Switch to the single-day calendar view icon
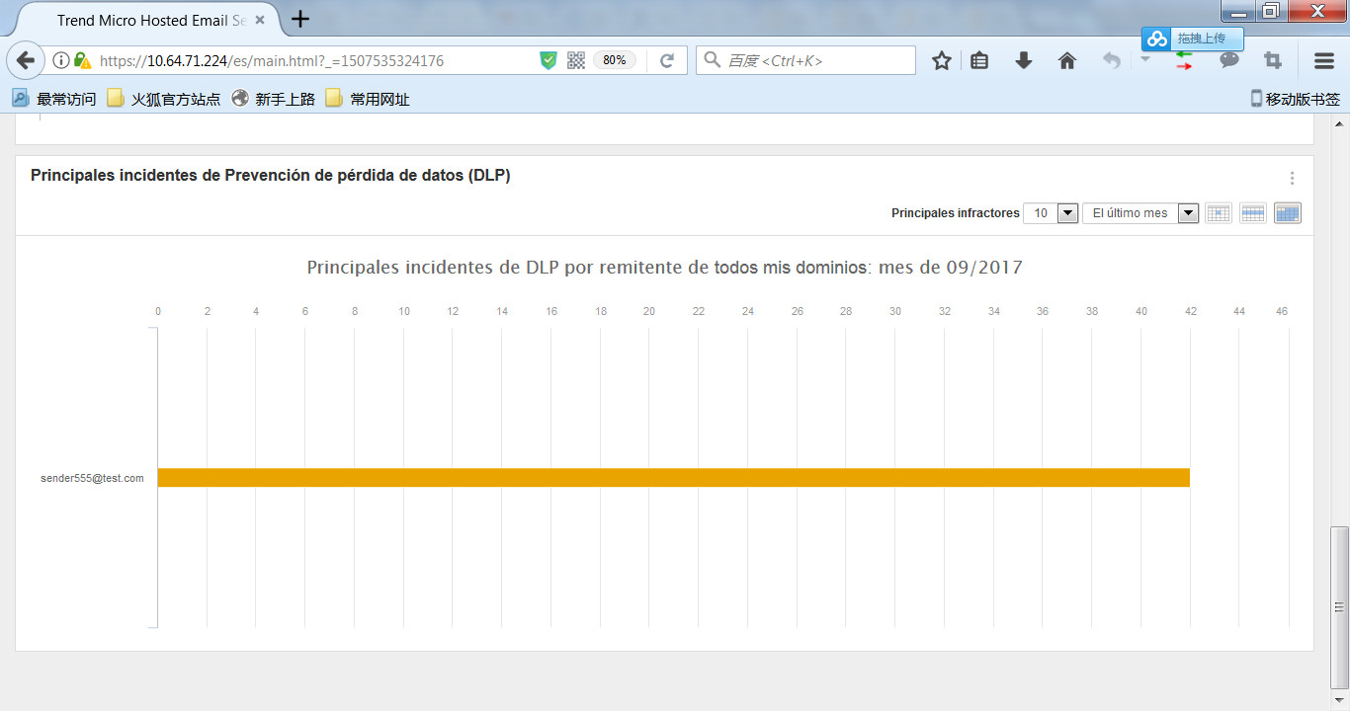This screenshot has height=711, width=1350. click(x=1219, y=213)
